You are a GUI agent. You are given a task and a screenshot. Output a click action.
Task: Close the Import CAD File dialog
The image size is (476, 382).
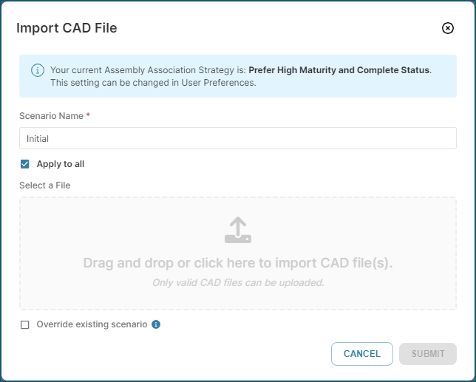point(447,28)
